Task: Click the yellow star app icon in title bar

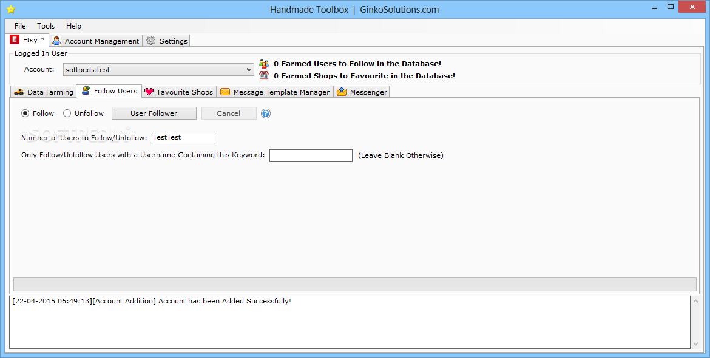Action: tap(12, 10)
